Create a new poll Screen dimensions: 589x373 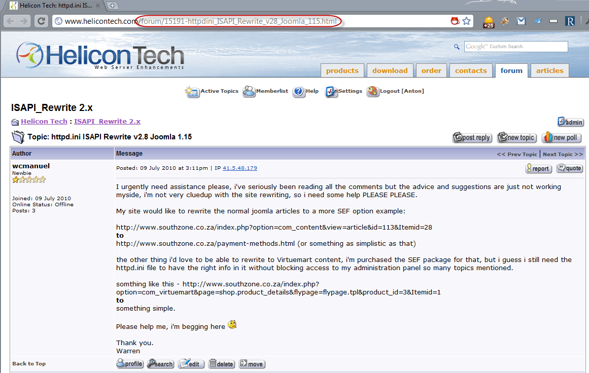[561, 138]
